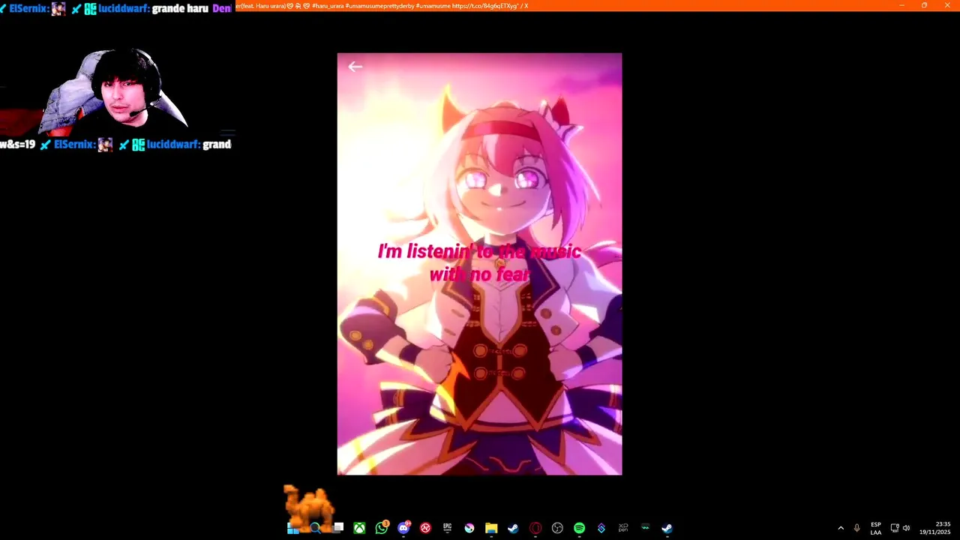Minimize the browser window
Image resolution: width=960 pixels, height=540 pixels.
[x=902, y=5]
